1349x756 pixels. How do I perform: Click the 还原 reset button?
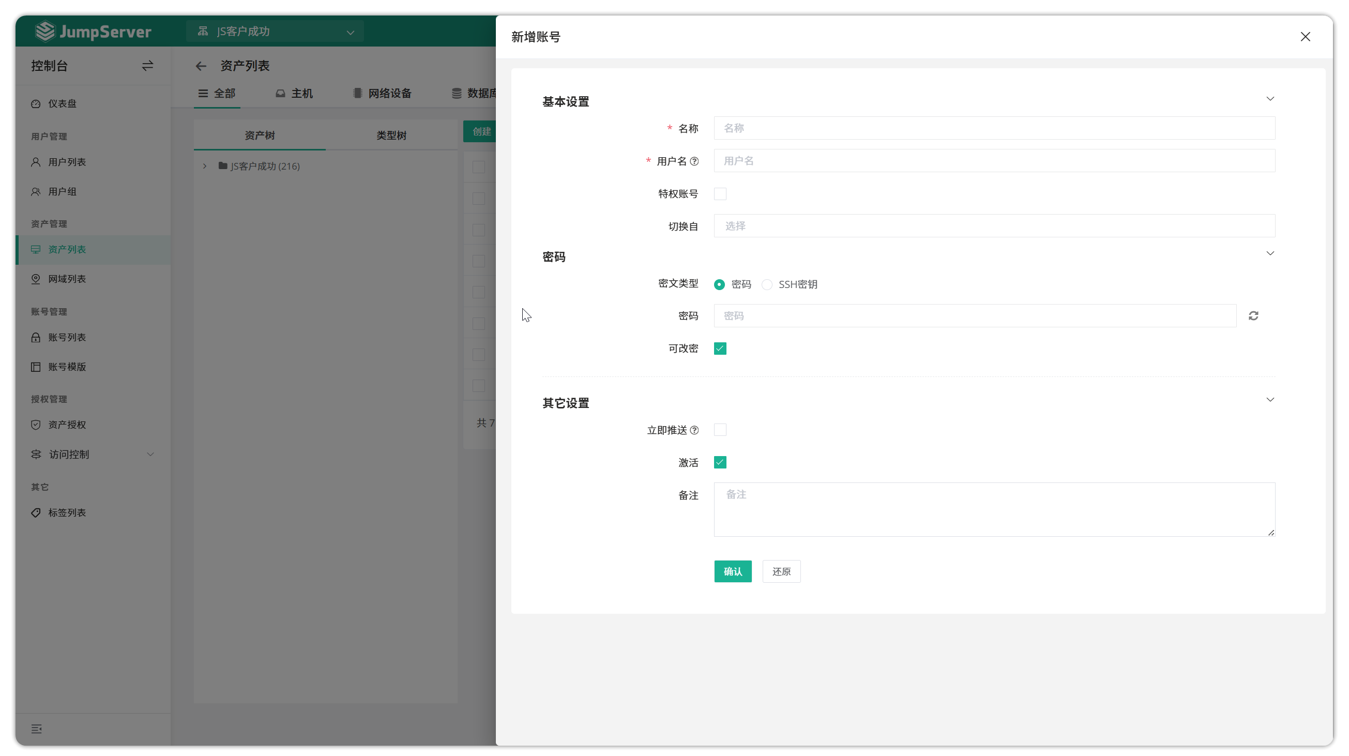click(781, 572)
